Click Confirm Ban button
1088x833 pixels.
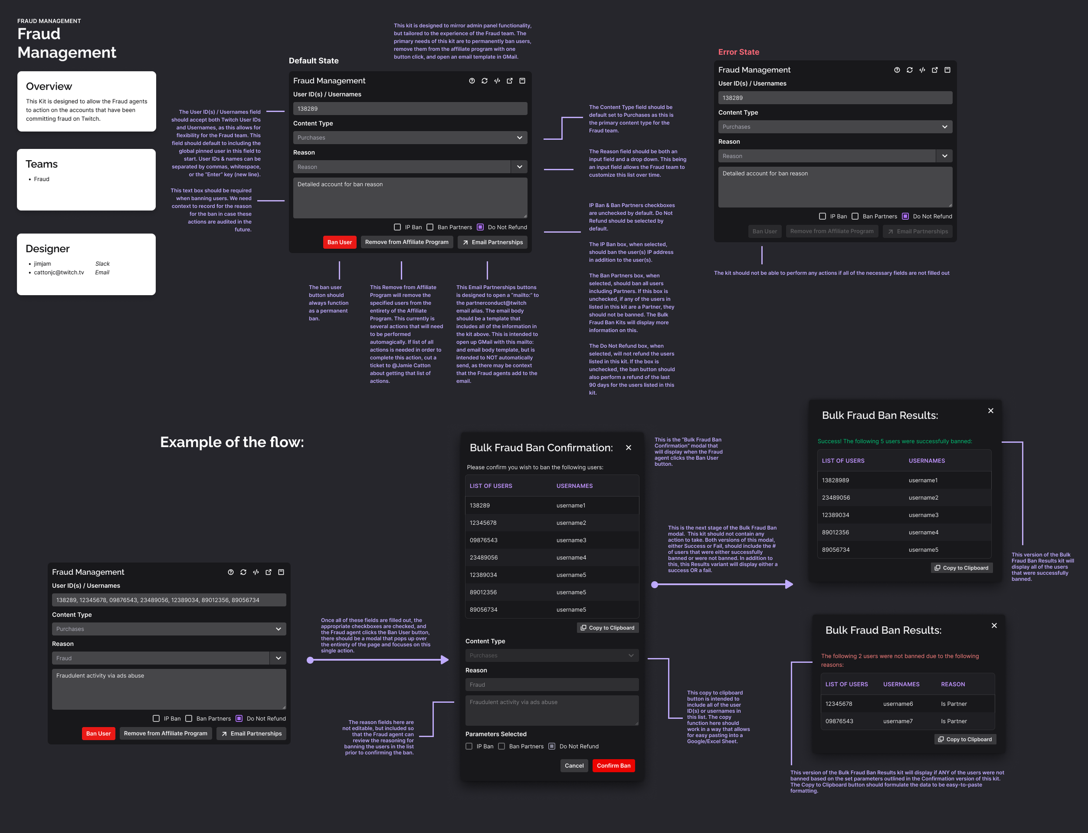(x=613, y=766)
